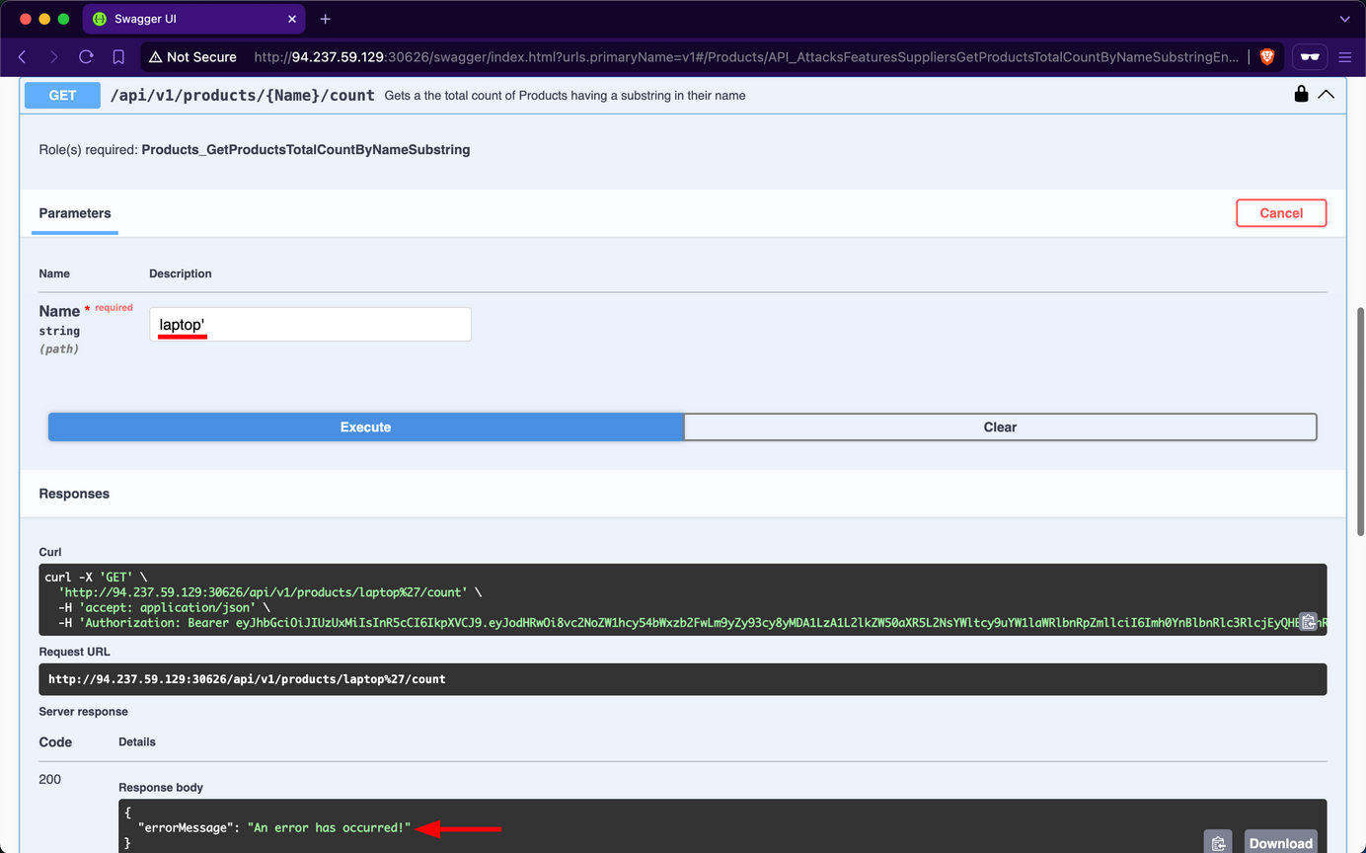
Task: Click the private window glasses icon
Action: click(1309, 56)
